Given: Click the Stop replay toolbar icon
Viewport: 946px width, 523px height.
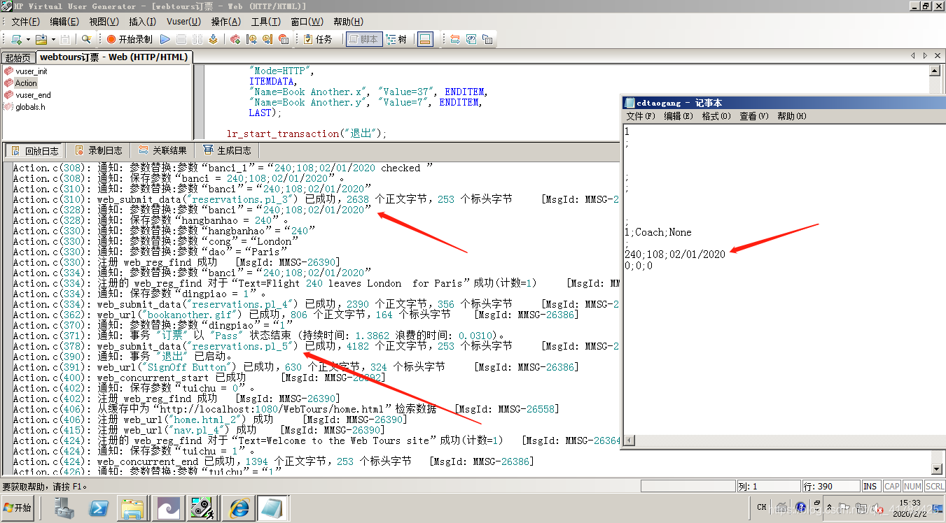Looking at the screenshot, I should (181, 39).
